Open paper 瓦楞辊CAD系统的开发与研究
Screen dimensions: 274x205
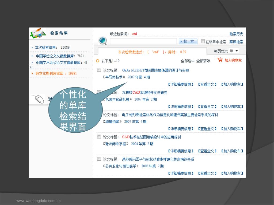[145, 93]
